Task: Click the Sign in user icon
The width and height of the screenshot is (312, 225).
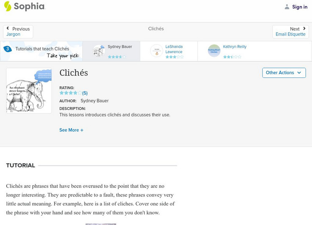Action: coord(287,7)
